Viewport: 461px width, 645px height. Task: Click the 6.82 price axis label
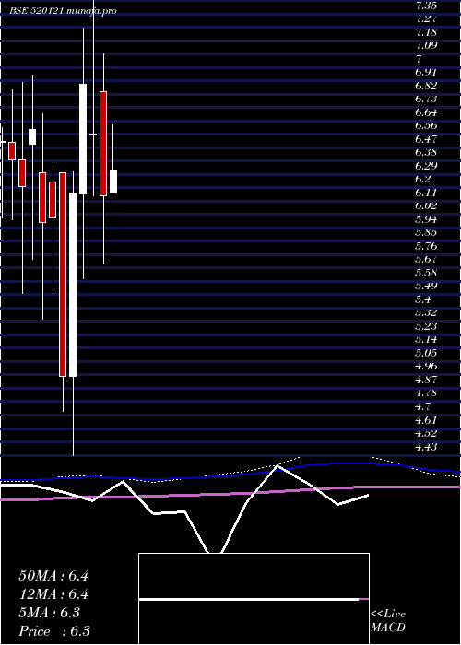click(x=426, y=86)
